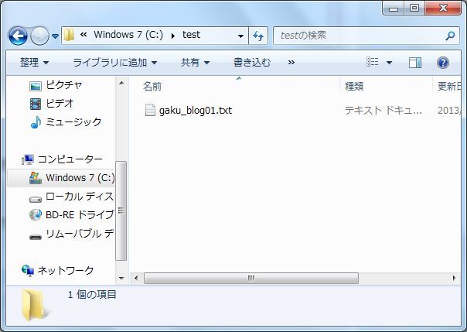Image resolution: width=467 pixels, height=332 pixels.
Task: Expand the arrow after Windows 7 (C:) breadcrumb
Action: coord(173,36)
